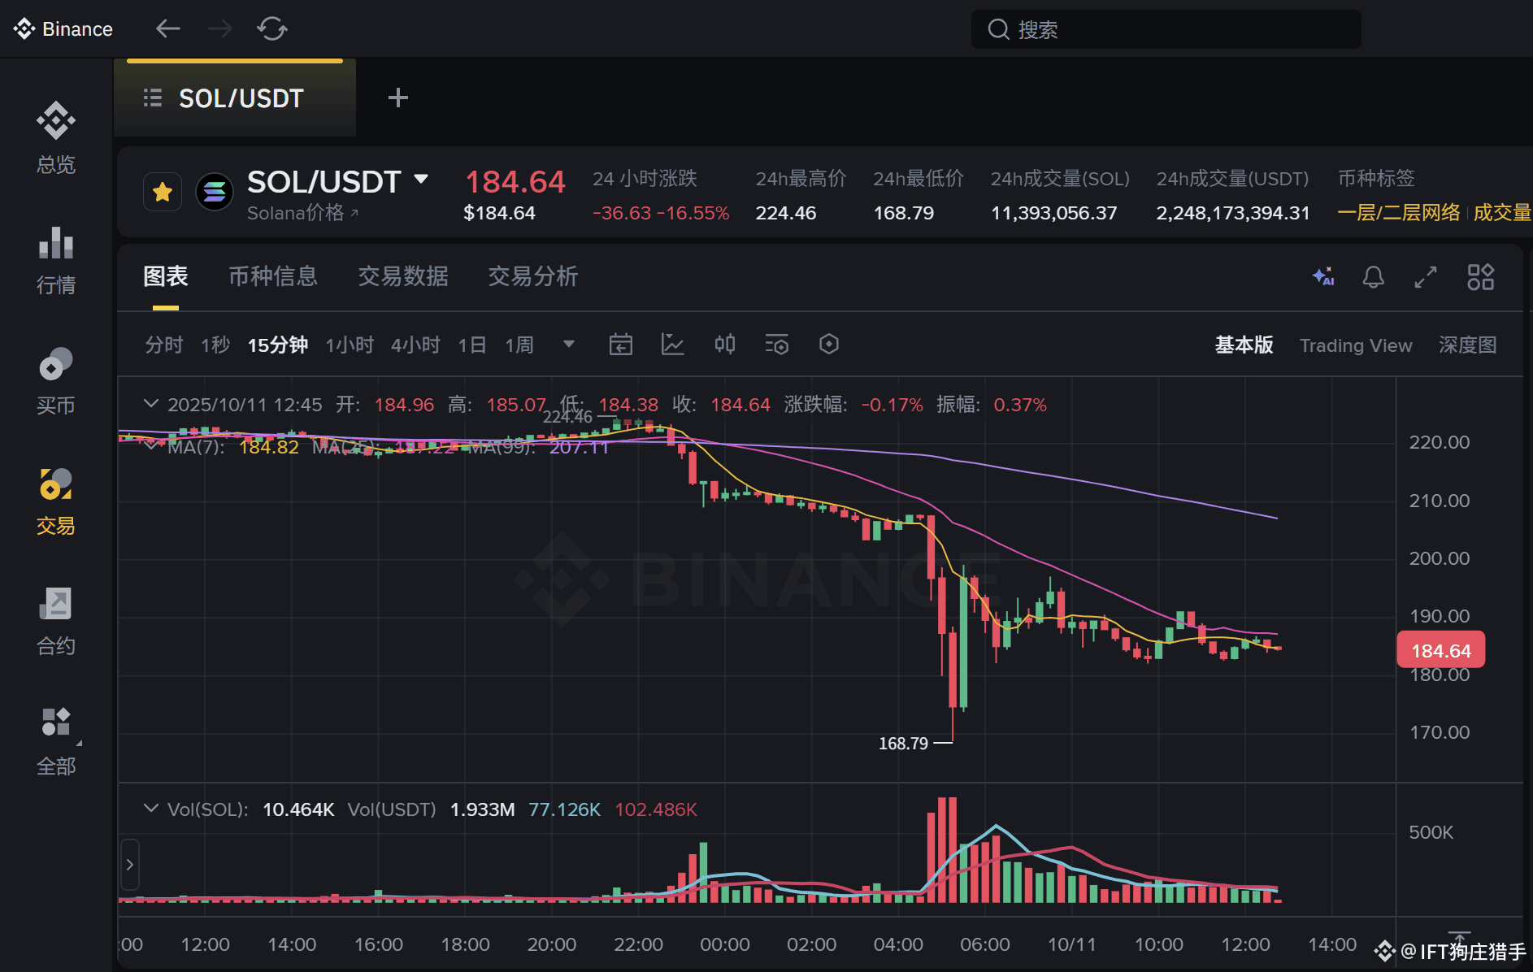Open the 买币 sidebar item

pyautogui.click(x=56, y=382)
